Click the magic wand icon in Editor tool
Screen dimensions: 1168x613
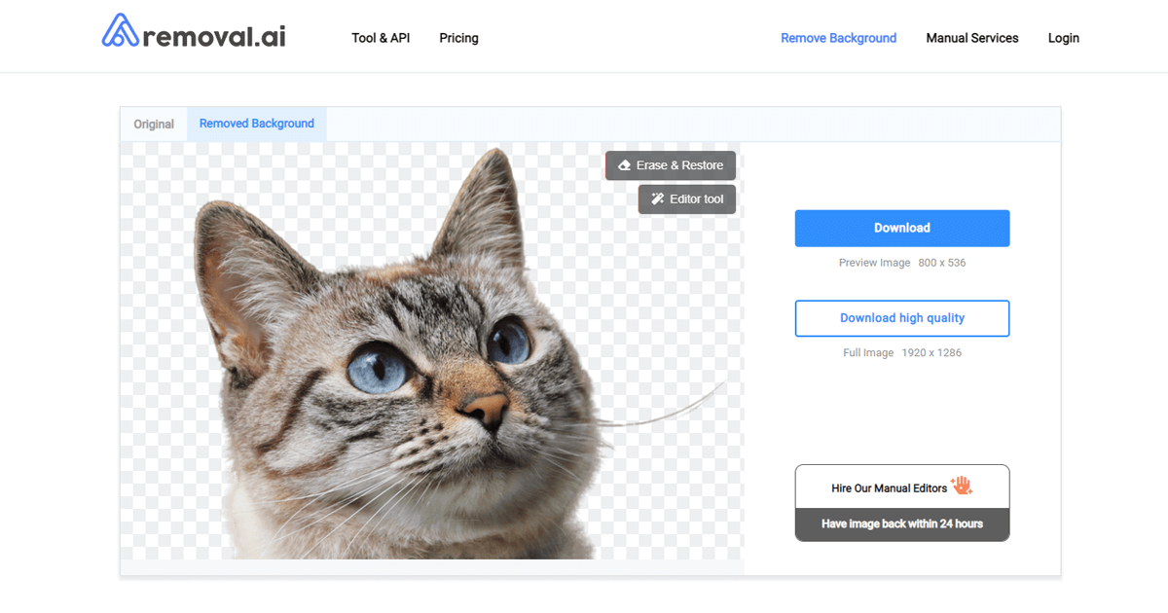pos(658,199)
